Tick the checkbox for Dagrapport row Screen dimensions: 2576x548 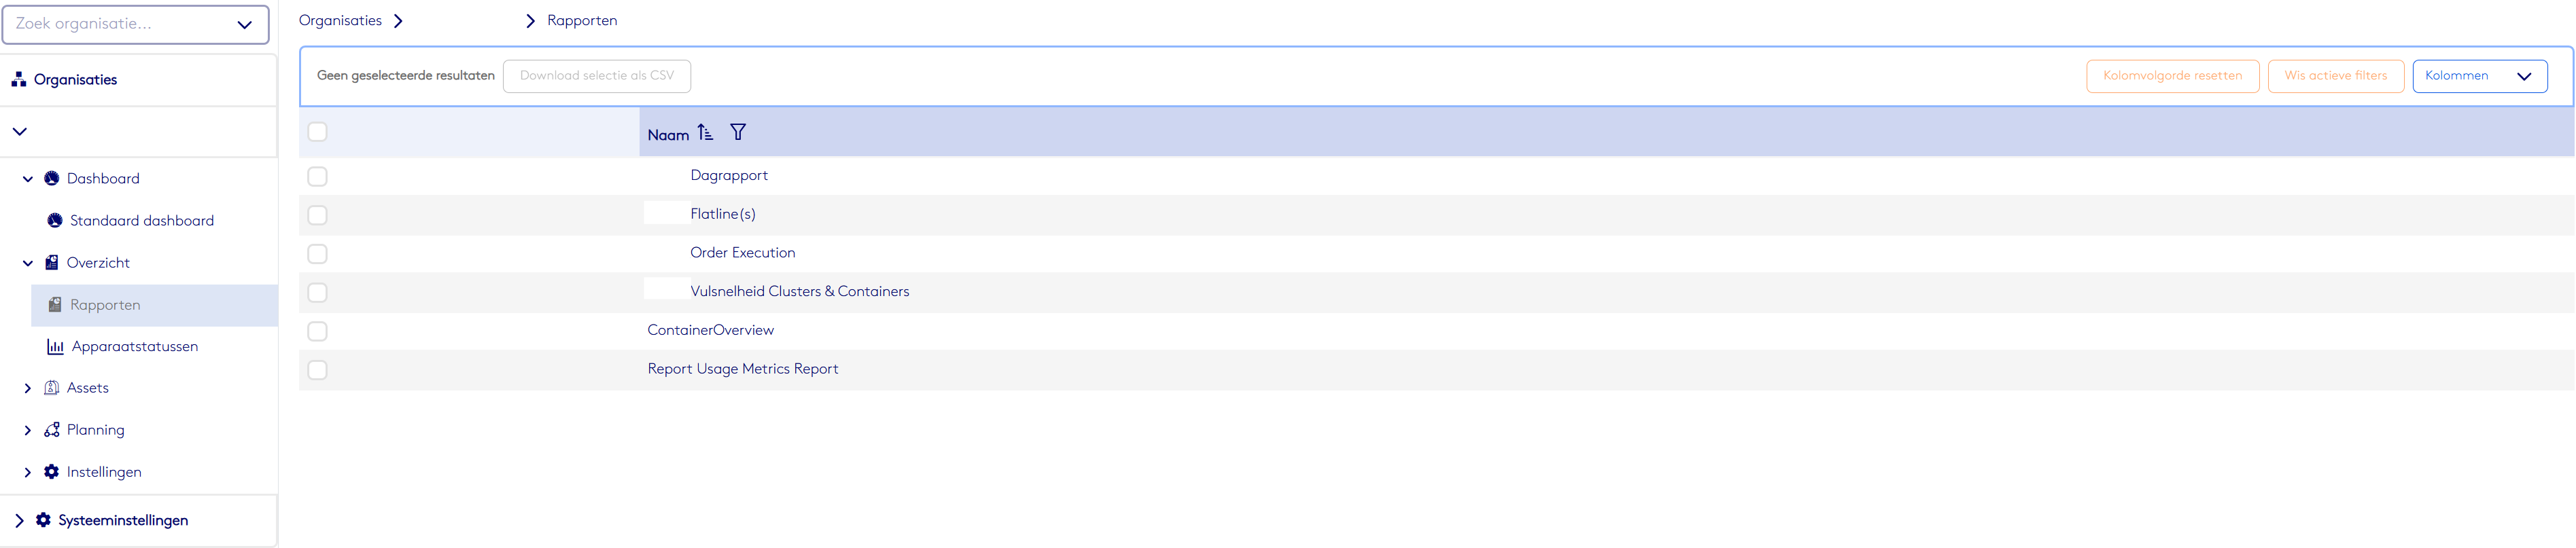(317, 177)
